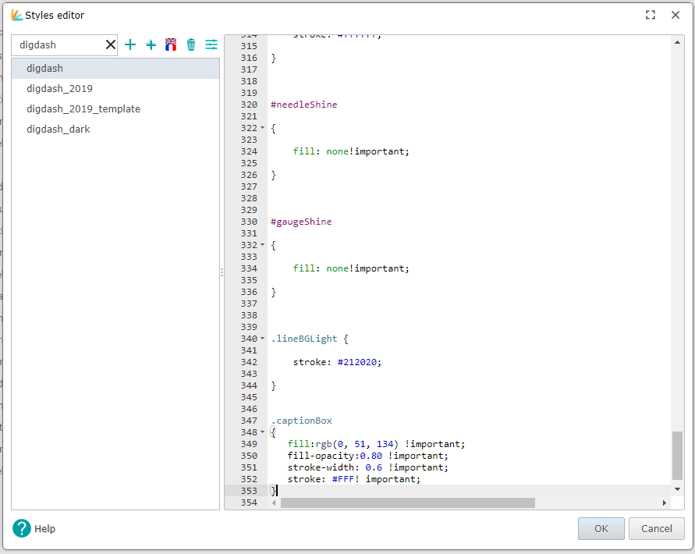Viewport: 695px width, 554px height.
Task: Click the fill-opacity:0.80 line
Action: 368,456
